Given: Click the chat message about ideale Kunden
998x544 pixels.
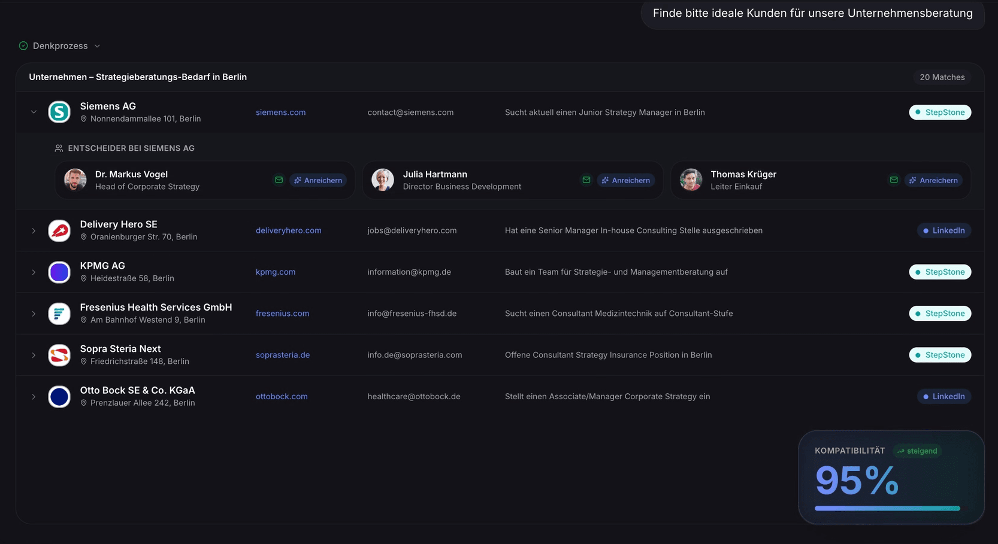Looking at the screenshot, I should point(813,13).
